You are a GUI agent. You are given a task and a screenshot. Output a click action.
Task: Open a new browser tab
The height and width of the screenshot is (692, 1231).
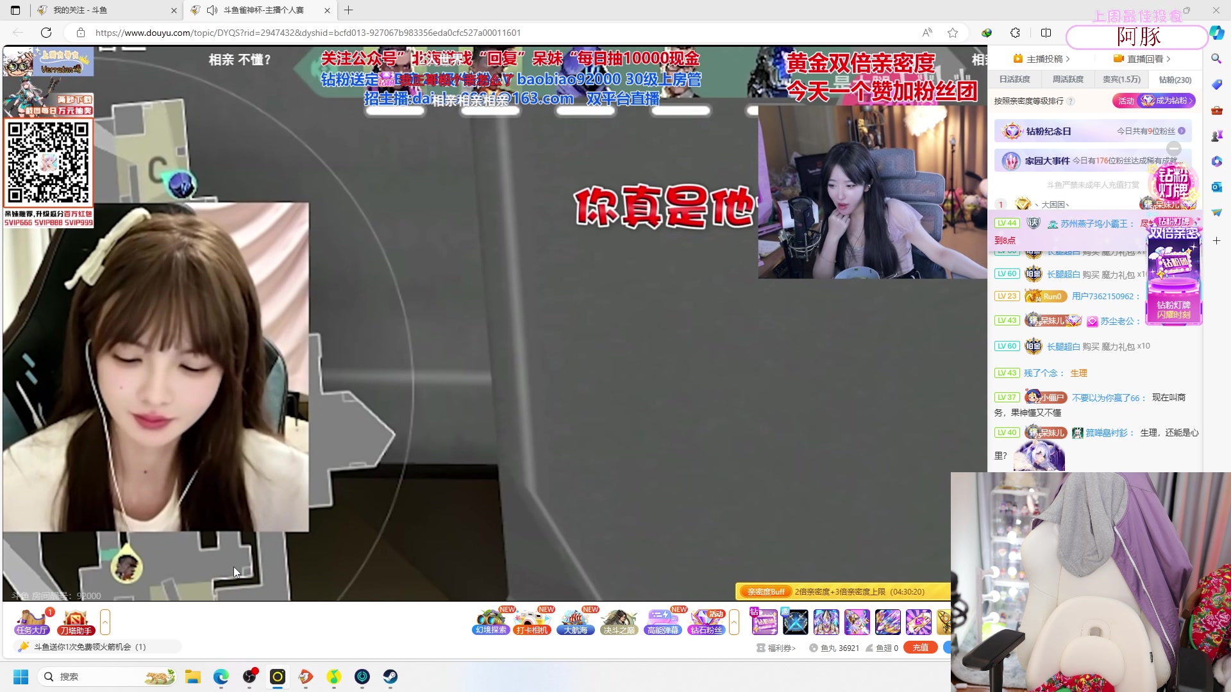point(349,10)
